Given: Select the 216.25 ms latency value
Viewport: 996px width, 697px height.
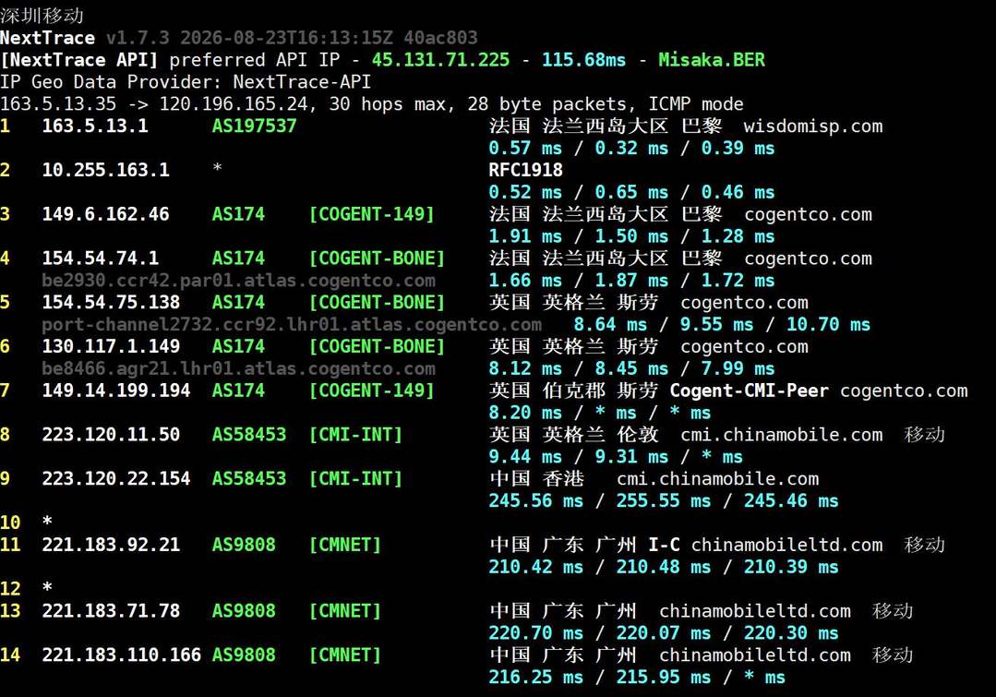Looking at the screenshot, I should [x=535, y=678].
